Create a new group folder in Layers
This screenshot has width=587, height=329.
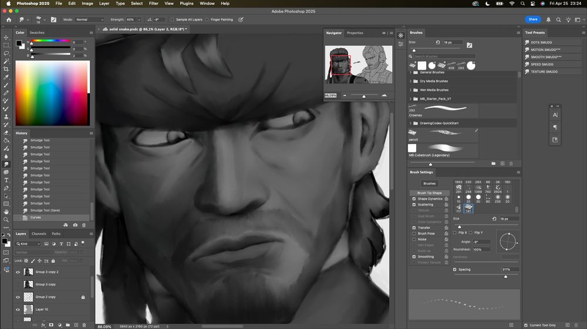coord(68,325)
